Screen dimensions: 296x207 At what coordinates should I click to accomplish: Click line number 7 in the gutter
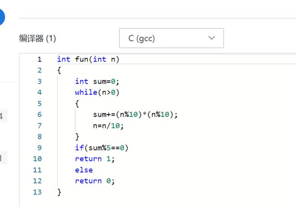tap(40, 126)
